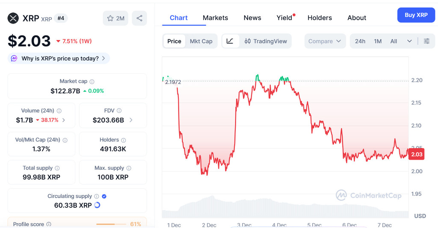Switch to TradingView chart mode
The image size is (438, 228).
(266, 41)
